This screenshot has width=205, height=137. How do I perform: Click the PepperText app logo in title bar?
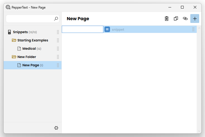(x=8, y=7)
